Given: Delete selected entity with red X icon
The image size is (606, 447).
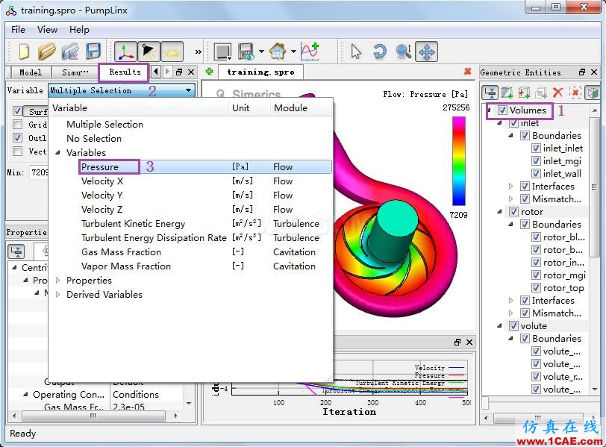Looking at the screenshot, I should pos(557,93).
